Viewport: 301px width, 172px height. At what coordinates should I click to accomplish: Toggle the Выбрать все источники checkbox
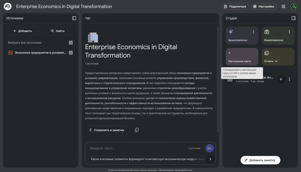(x=71, y=43)
